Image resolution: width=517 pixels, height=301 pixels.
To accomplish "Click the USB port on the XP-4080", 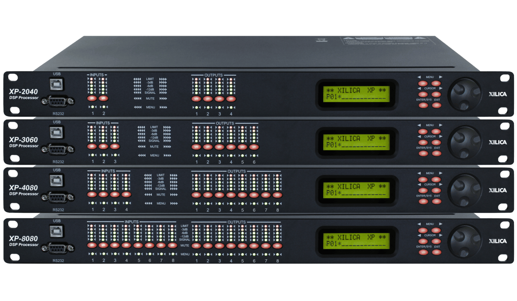I will 56,181.
